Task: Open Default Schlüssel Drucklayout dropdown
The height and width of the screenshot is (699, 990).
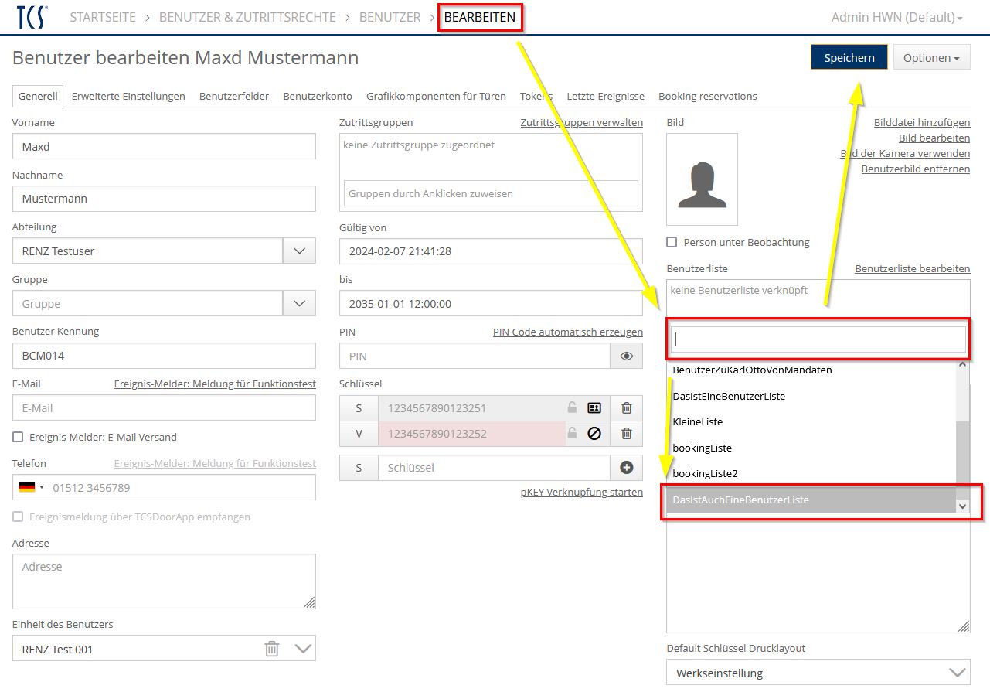Action: 957,673
